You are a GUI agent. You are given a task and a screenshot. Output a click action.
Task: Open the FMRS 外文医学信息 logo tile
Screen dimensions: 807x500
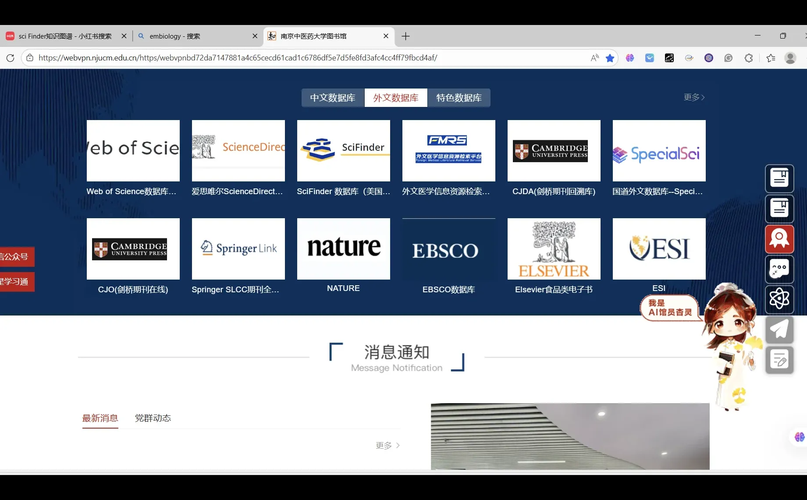[449, 151]
